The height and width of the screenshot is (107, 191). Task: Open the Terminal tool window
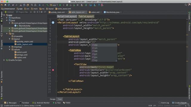tap(24, 103)
